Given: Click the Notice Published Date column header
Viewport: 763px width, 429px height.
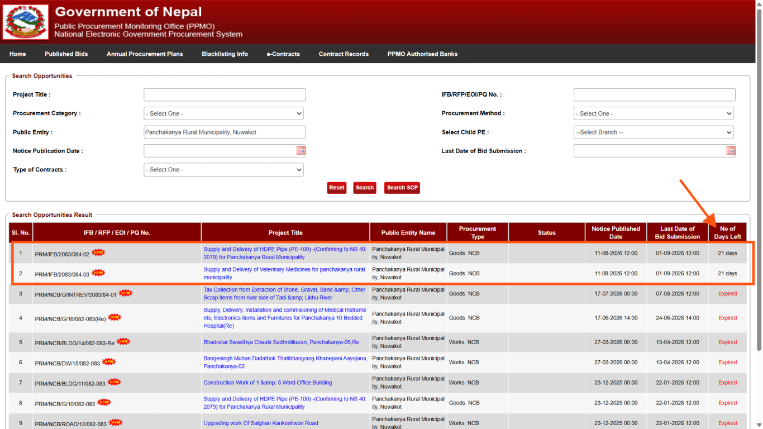Looking at the screenshot, I should coord(616,232).
